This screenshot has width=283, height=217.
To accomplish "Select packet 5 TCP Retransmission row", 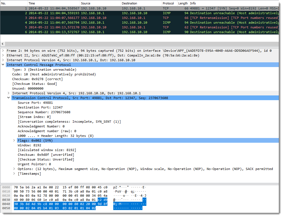I will coord(139,27).
